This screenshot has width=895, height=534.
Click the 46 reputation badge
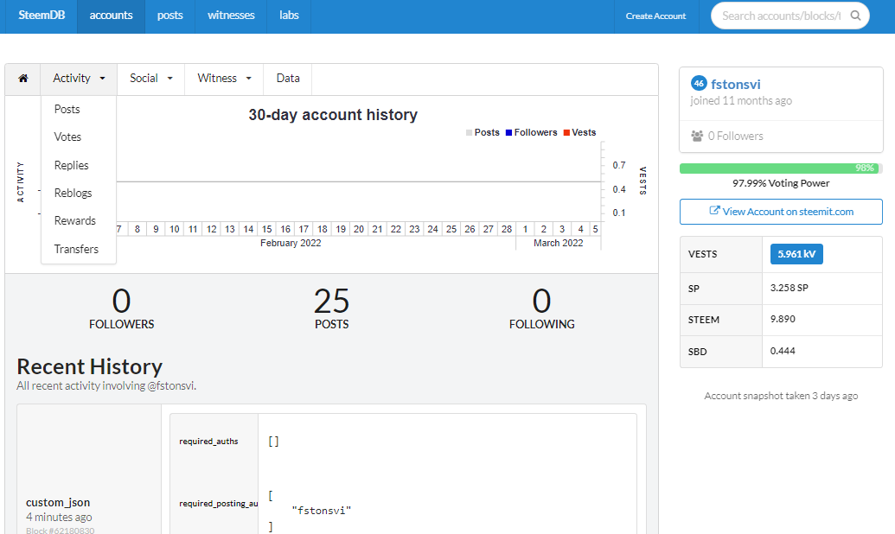(699, 83)
